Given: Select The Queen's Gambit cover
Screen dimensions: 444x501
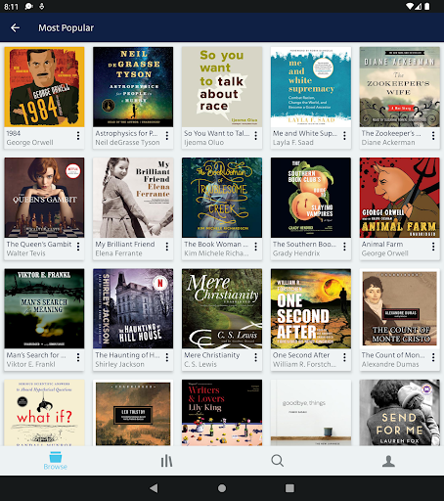Looking at the screenshot, I should (44, 198).
